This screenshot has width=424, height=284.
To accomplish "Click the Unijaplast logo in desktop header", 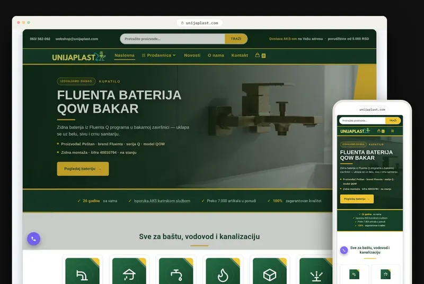I will point(78,57).
